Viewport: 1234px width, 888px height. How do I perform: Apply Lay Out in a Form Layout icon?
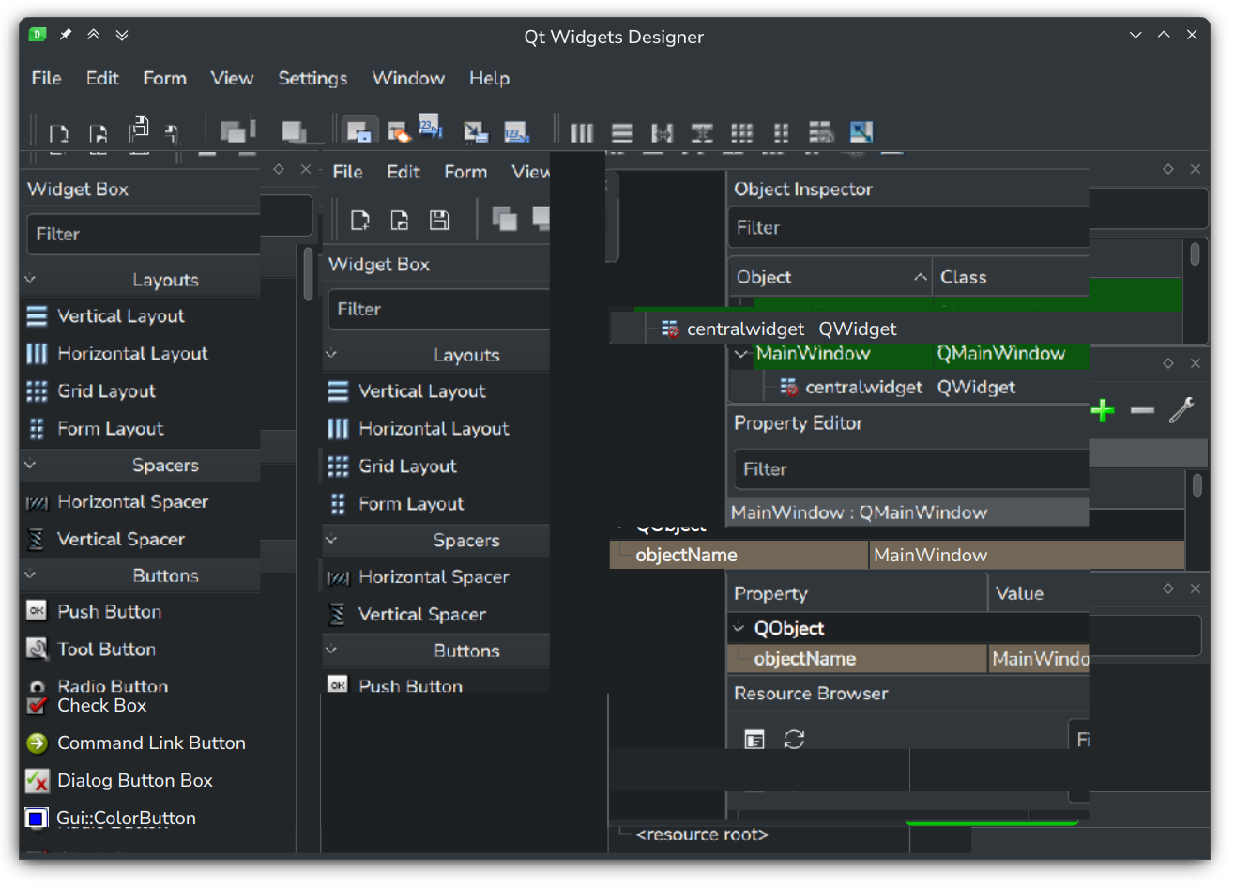click(x=781, y=132)
